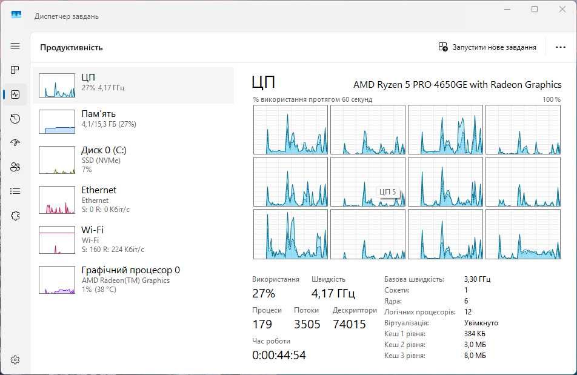Open Task Manager settings gear
The width and height of the screenshot is (577, 375).
[x=15, y=360]
